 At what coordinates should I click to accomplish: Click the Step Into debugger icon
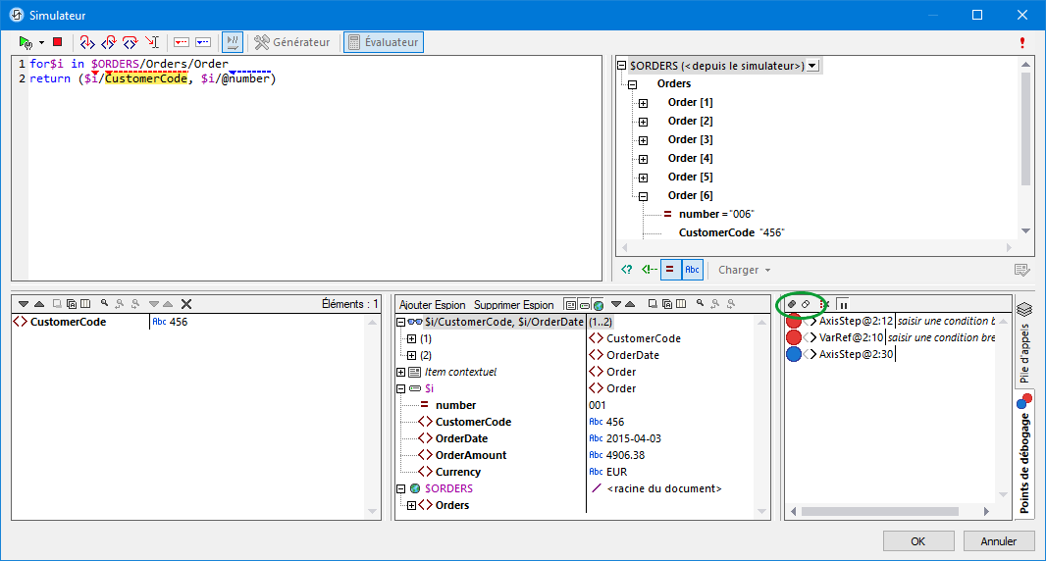86,42
